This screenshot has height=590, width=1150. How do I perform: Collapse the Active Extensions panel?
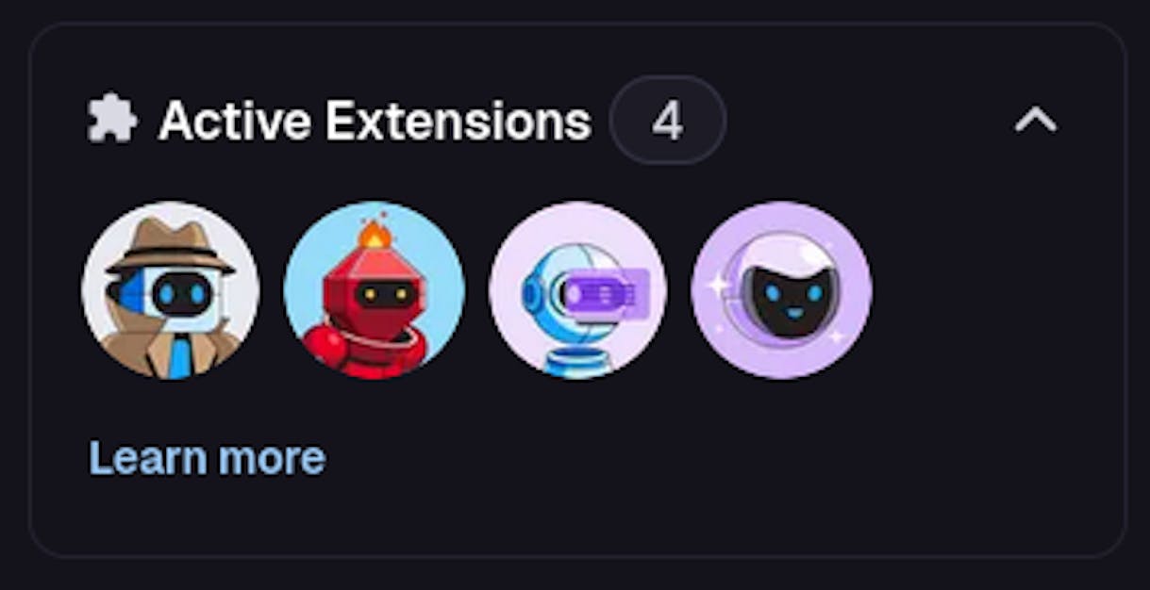pos(1036,120)
